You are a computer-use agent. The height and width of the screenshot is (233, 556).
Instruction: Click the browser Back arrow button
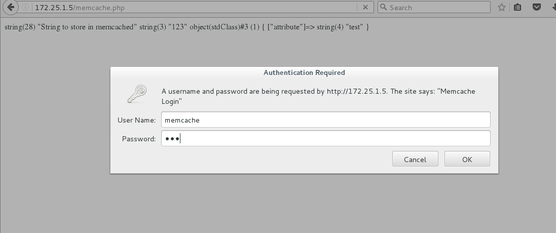pyautogui.click(x=11, y=8)
